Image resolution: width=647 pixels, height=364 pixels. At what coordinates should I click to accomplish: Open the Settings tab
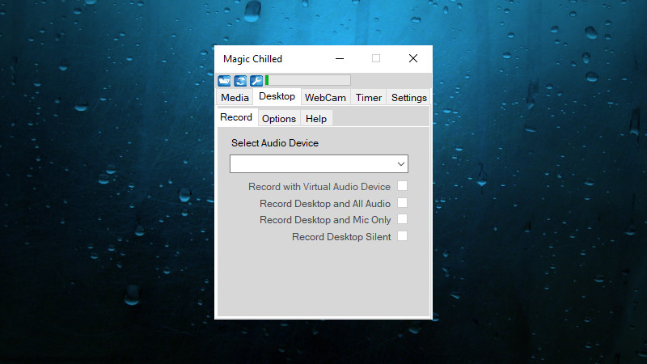tap(409, 98)
